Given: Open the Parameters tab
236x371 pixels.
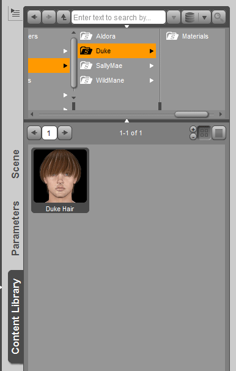Looking at the screenshot, I should click(16, 228).
